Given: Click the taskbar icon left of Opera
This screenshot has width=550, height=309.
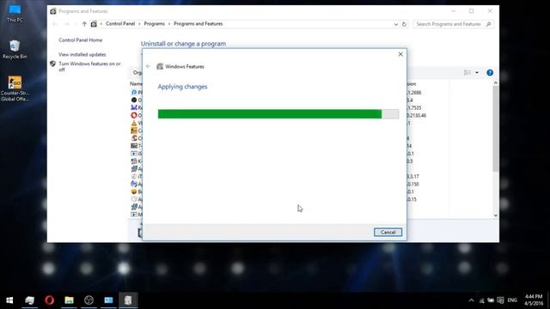Looking at the screenshot, I should (30, 300).
